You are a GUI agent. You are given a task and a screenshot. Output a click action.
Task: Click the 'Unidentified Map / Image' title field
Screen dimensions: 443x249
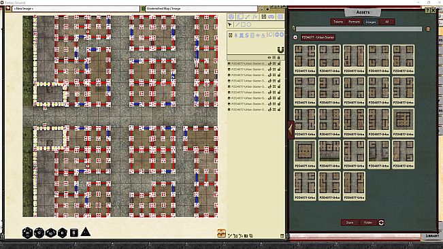[201, 9]
